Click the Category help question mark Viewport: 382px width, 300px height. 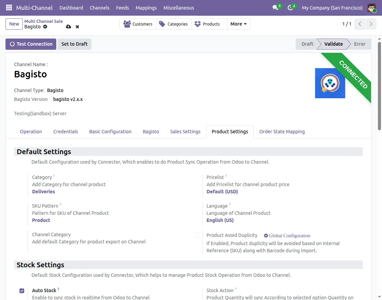click(54, 176)
